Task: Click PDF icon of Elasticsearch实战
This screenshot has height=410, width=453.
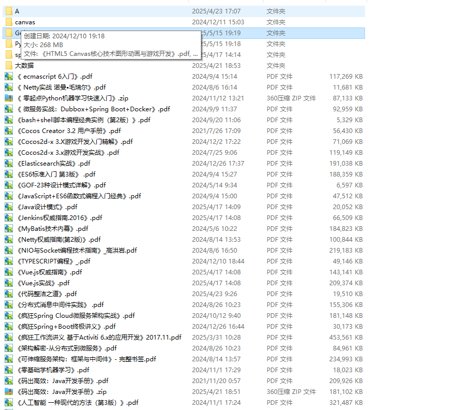Action: [9, 164]
